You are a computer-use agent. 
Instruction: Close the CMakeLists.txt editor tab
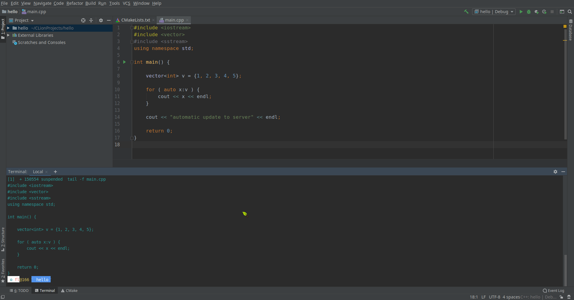click(153, 20)
